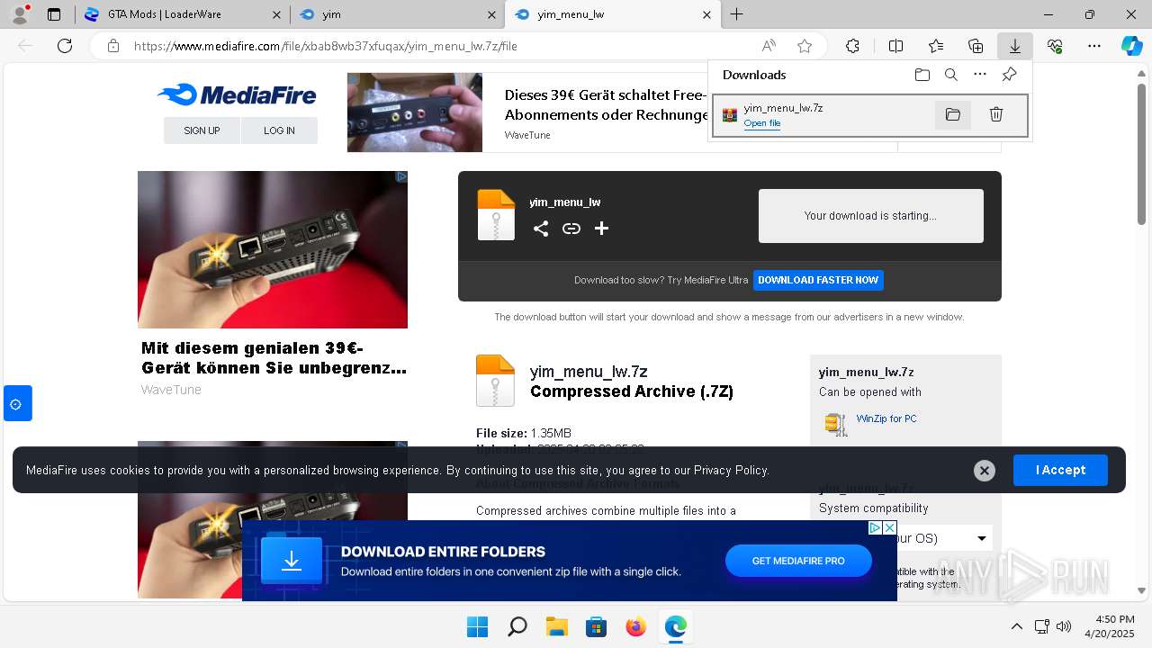
Task: Show hidden tray icons chevron
Action: coord(1017,626)
